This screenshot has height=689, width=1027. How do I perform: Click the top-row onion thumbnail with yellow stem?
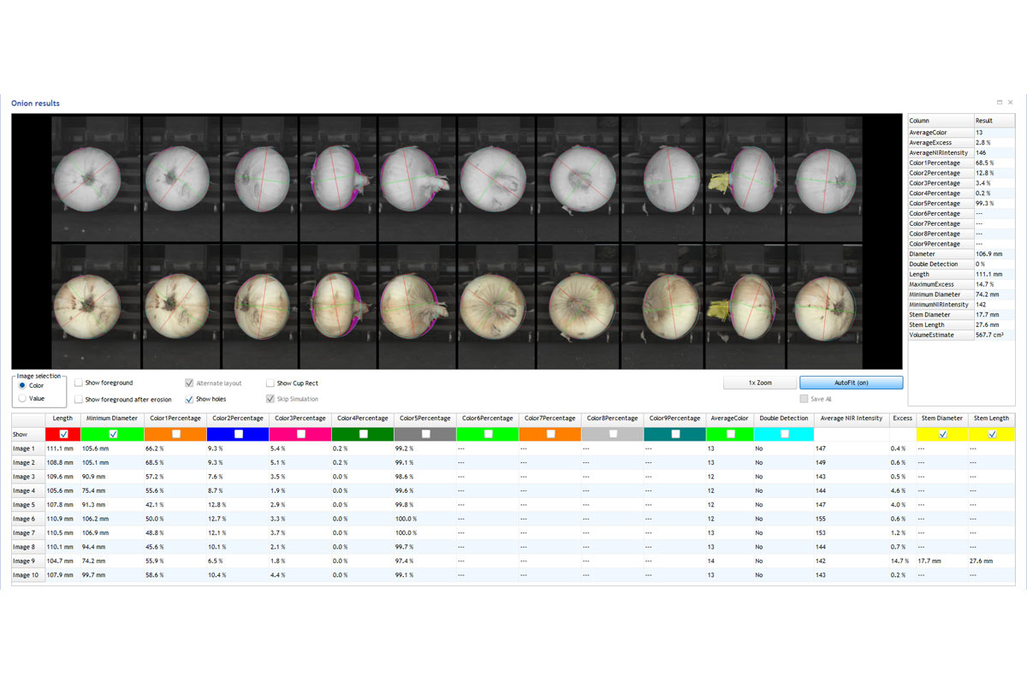pos(744,178)
